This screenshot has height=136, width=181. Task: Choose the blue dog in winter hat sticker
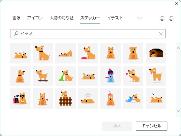click(111, 76)
